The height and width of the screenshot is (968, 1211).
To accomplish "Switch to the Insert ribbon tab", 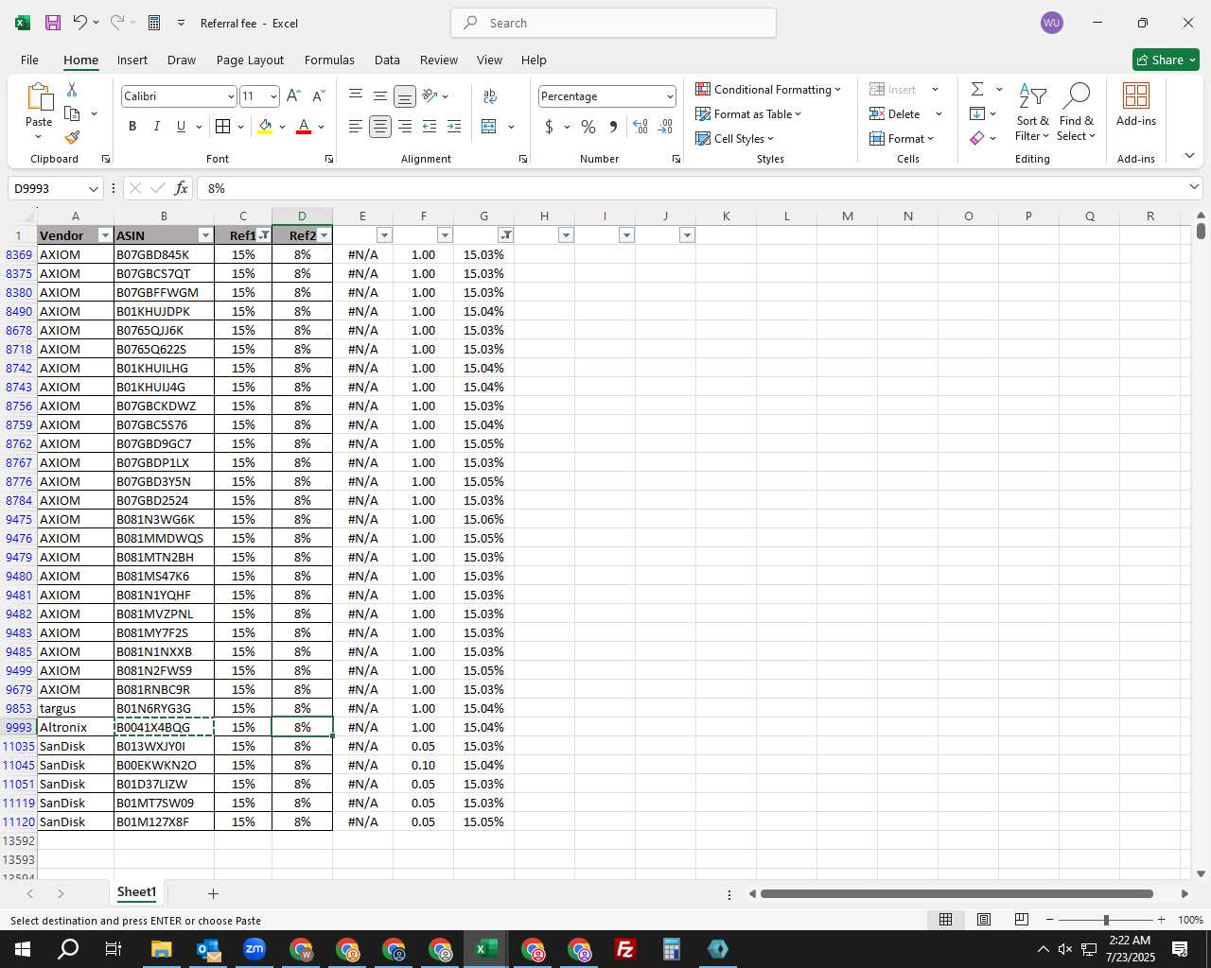I will [132, 60].
